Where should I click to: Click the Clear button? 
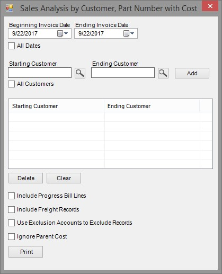(64, 178)
